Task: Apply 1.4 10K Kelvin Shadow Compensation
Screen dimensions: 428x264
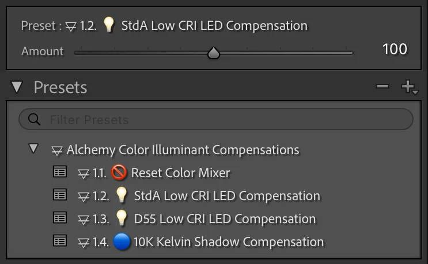Action: (228, 242)
